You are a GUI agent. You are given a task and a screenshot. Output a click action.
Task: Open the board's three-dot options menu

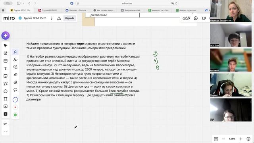[x=51, y=18]
